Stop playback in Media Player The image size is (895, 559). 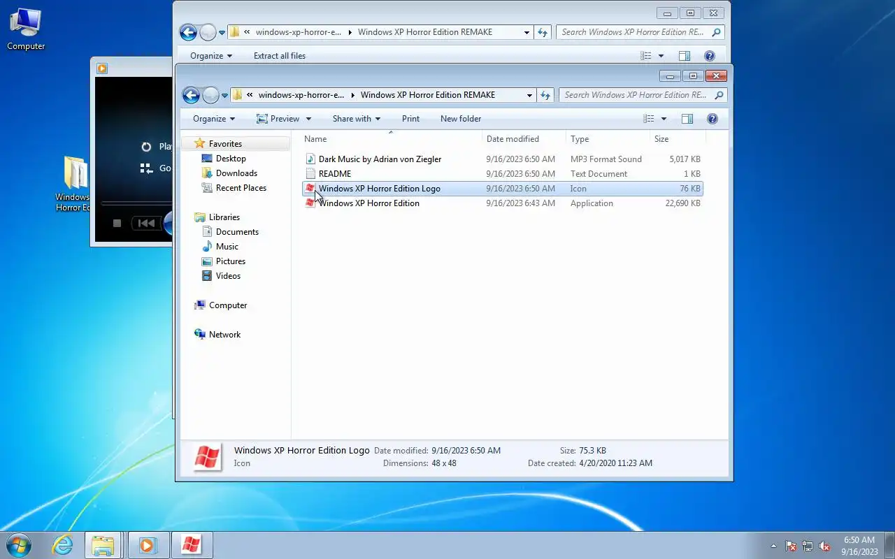click(117, 224)
